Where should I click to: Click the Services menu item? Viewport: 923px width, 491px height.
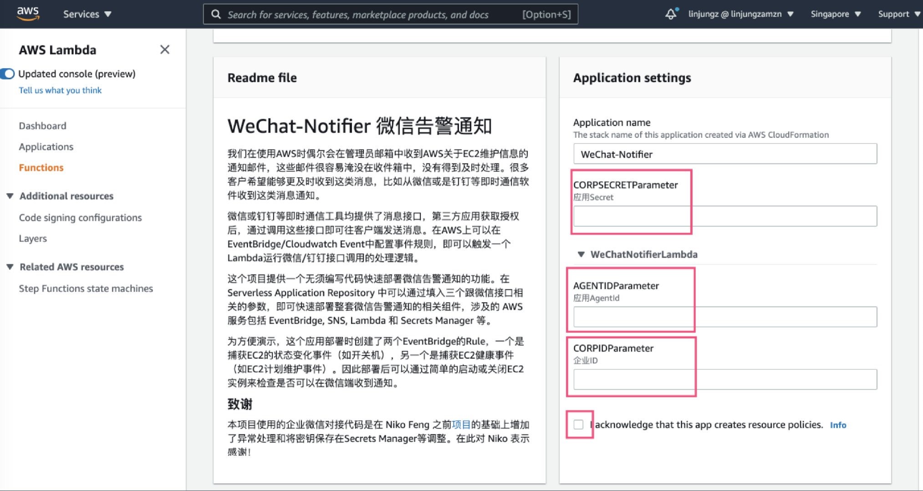point(86,14)
